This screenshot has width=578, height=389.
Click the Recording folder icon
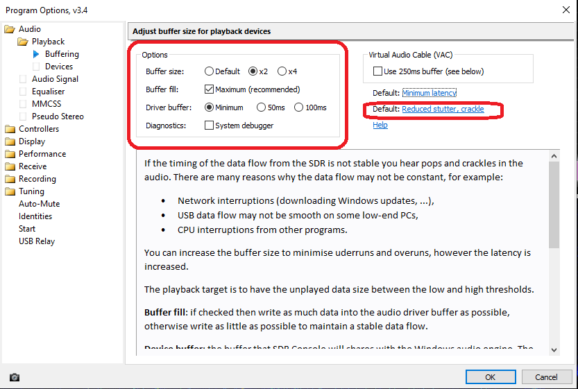pyautogui.click(x=10, y=179)
